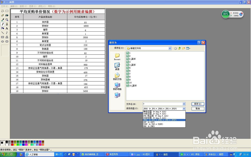Choose the fill with color bucket
Viewport: 251px width, 157px height.
click(x=7, y=15)
